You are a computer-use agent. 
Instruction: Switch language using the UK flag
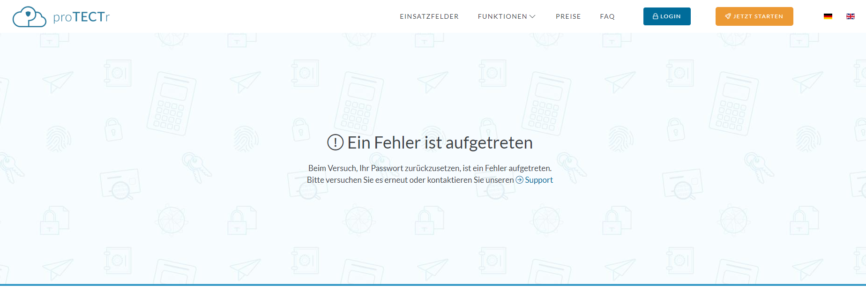(x=850, y=16)
